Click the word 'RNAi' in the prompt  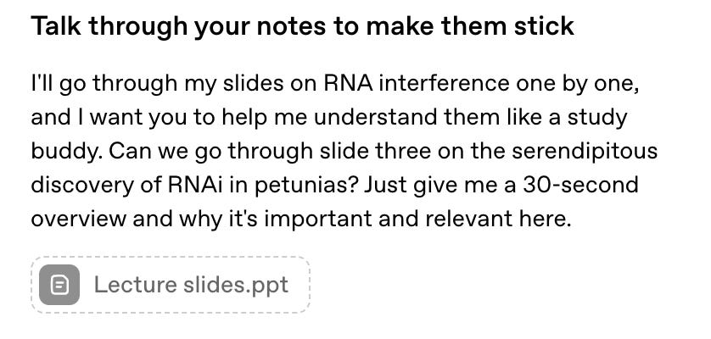click(195, 185)
